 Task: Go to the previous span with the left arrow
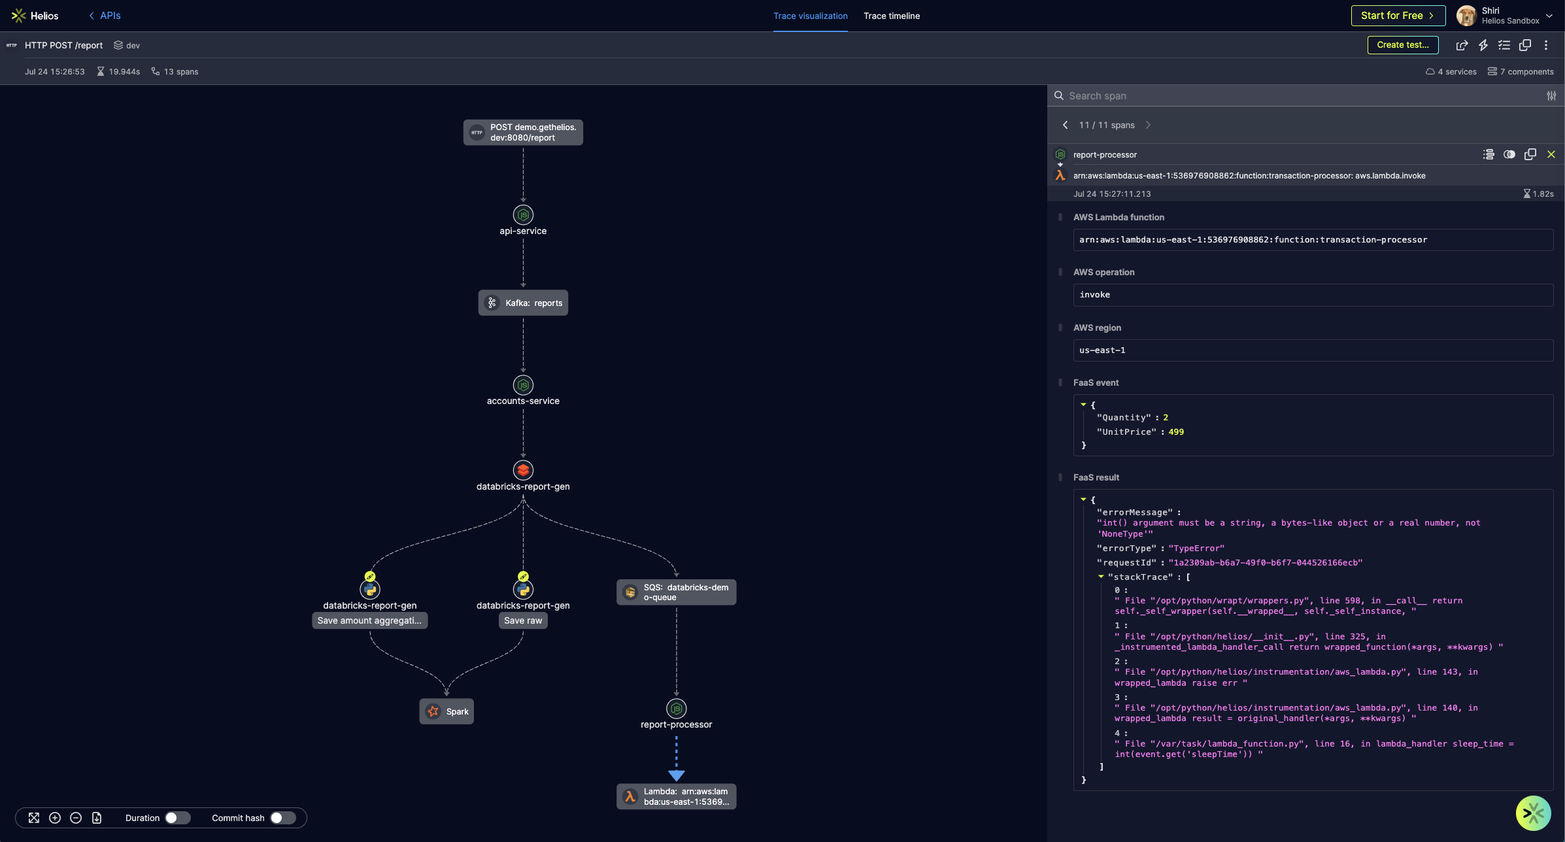tap(1066, 125)
